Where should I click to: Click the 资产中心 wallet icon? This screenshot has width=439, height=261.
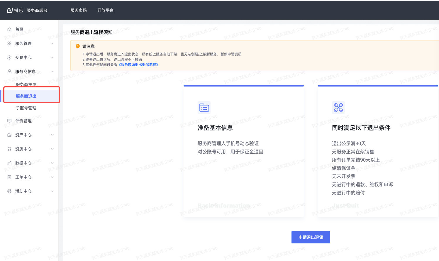[10, 135]
